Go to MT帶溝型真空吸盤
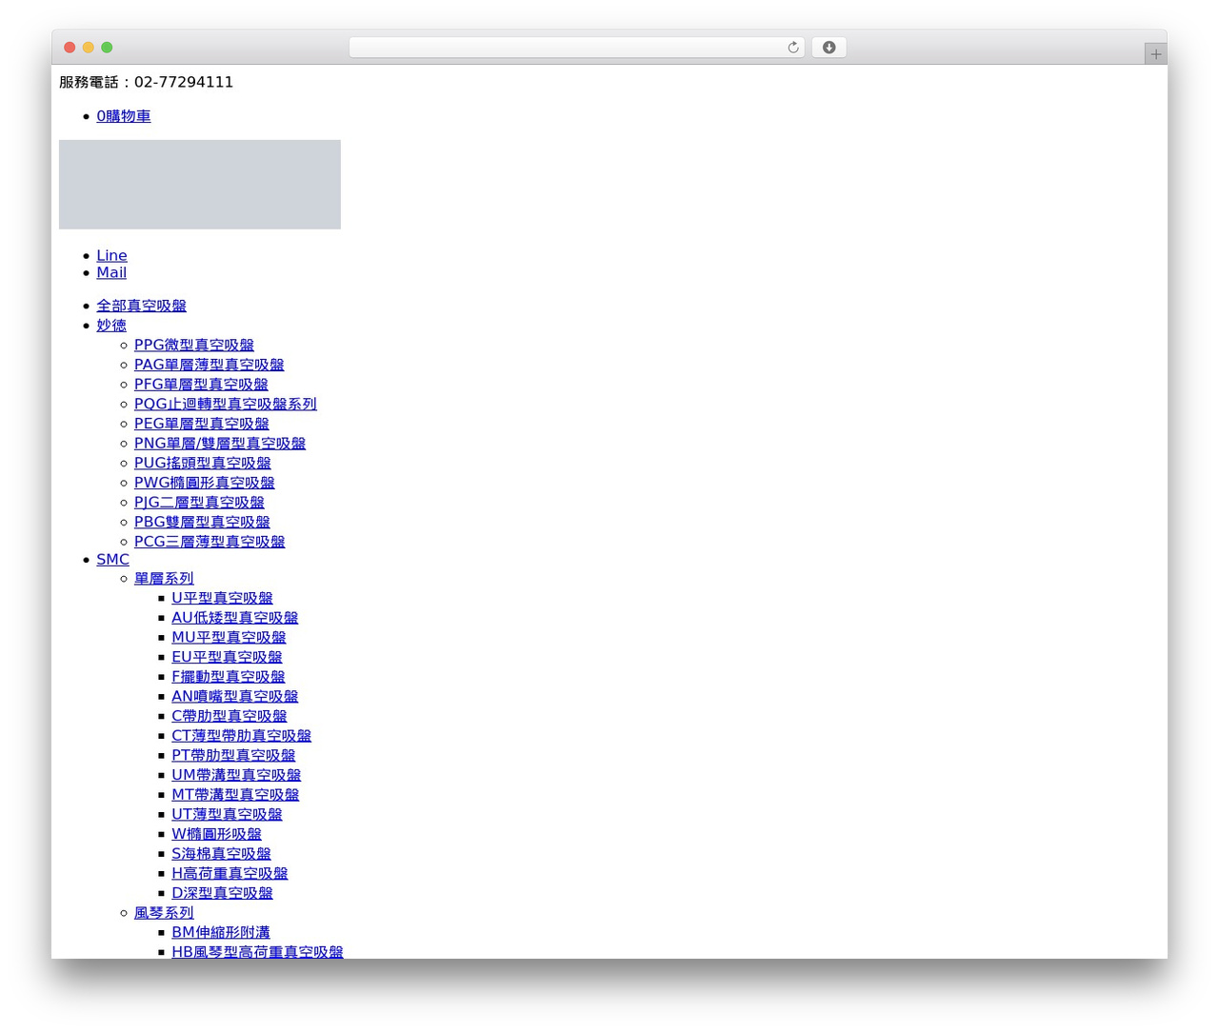This screenshot has width=1219, height=1032. pos(235,794)
